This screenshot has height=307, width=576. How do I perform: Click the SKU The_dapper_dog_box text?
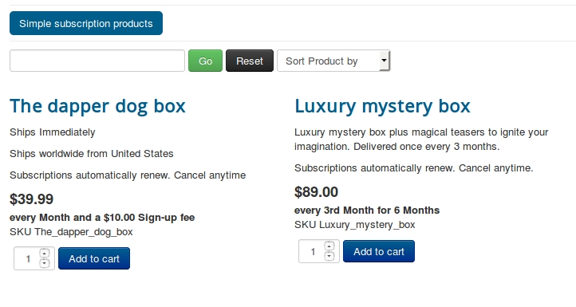coord(71,232)
